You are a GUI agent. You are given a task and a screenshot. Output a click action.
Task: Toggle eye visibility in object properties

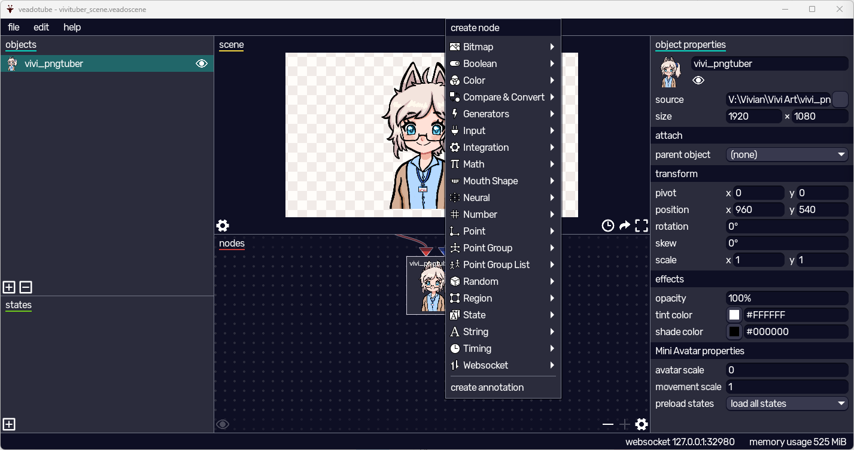[x=698, y=80]
